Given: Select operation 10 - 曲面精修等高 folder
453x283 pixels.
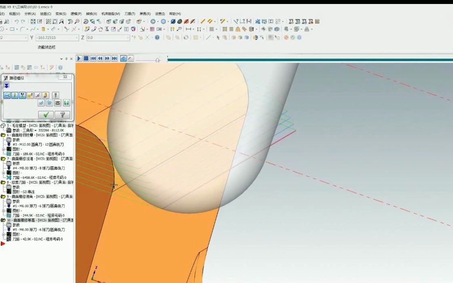Looking at the screenshot, I should click(x=37, y=220).
